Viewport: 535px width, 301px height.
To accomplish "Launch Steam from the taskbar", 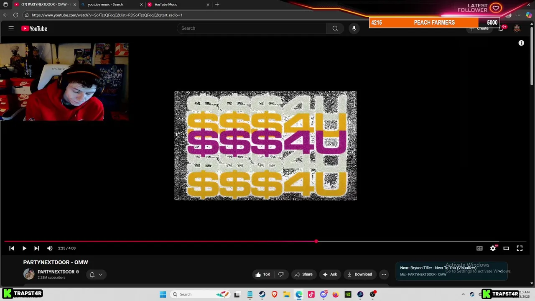I will click(262, 294).
